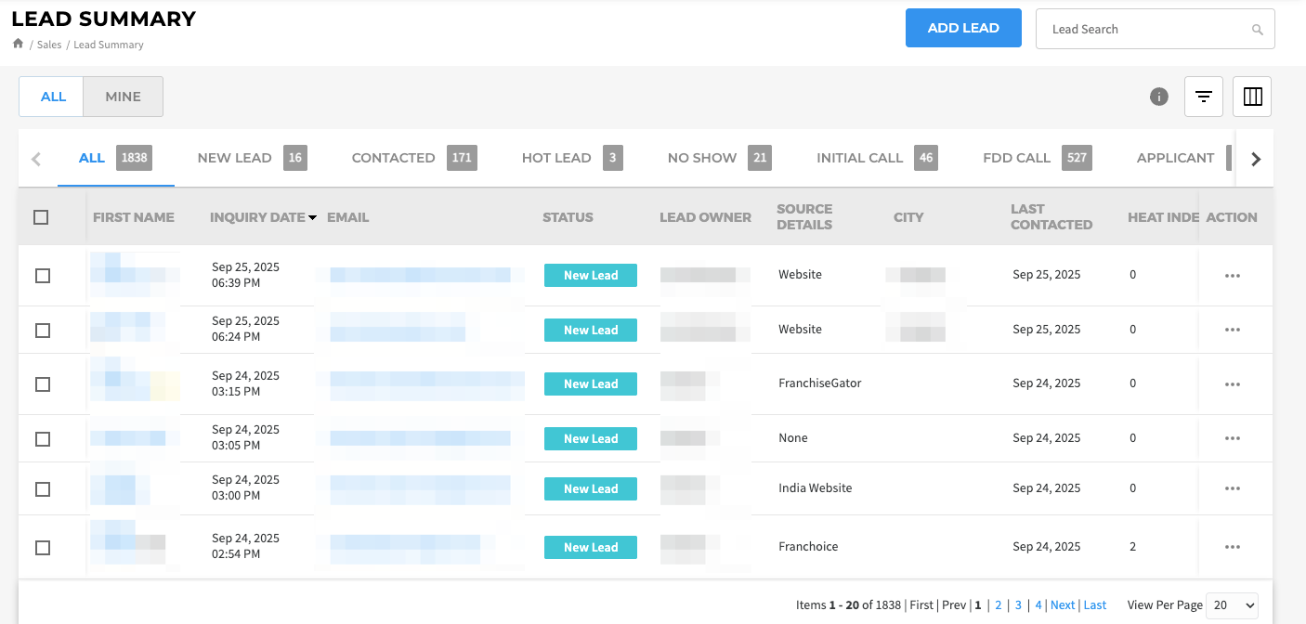The height and width of the screenshot is (624, 1306).
Task: Show the FDD CALL status tab
Action: [1038, 158]
